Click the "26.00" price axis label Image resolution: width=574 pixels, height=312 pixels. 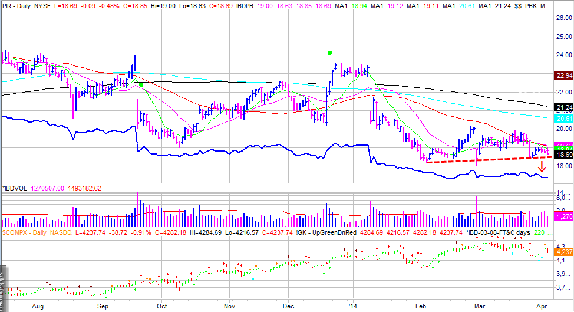point(564,18)
